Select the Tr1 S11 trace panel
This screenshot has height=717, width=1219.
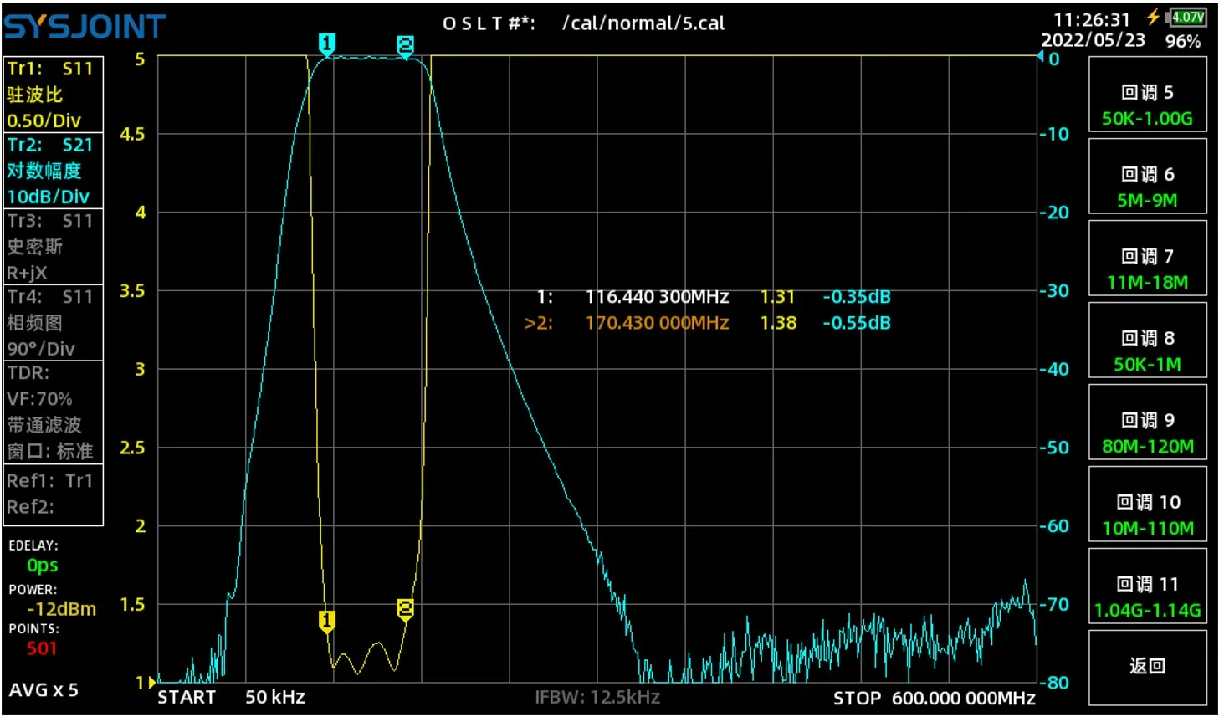point(54,95)
